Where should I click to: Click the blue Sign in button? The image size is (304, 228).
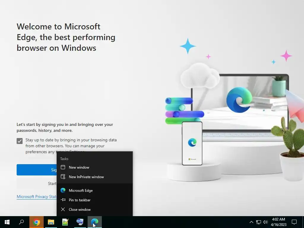pyautogui.click(x=37, y=170)
